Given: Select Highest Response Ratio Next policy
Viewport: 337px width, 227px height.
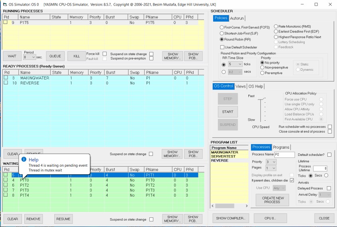Looking at the screenshot, I should [x=276, y=37].
